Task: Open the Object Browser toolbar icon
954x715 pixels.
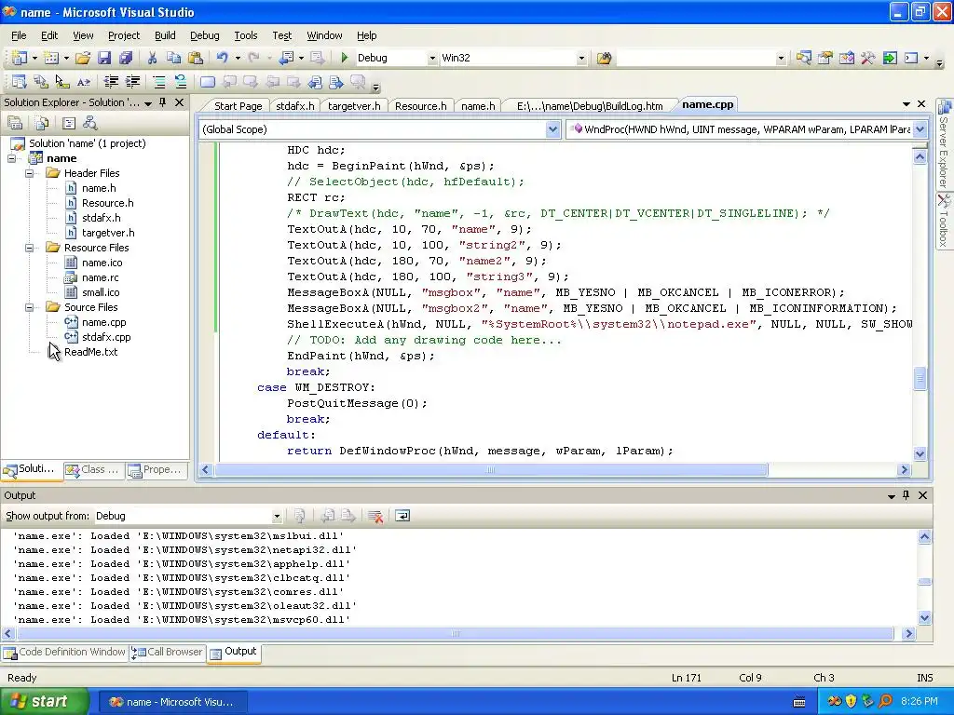Action: pyautogui.click(x=846, y=58)
